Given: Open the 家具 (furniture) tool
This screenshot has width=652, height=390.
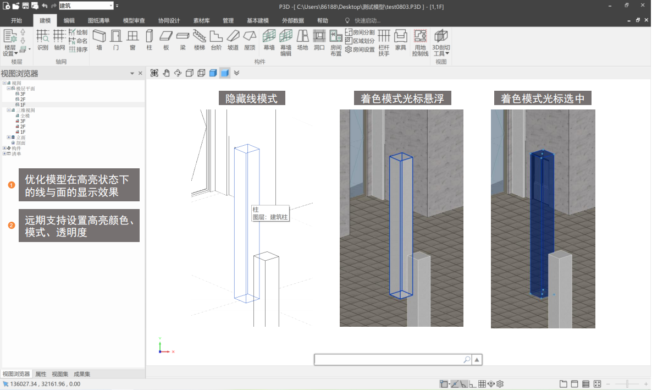Looking at the screenshot, I should (x=401, y=40).
